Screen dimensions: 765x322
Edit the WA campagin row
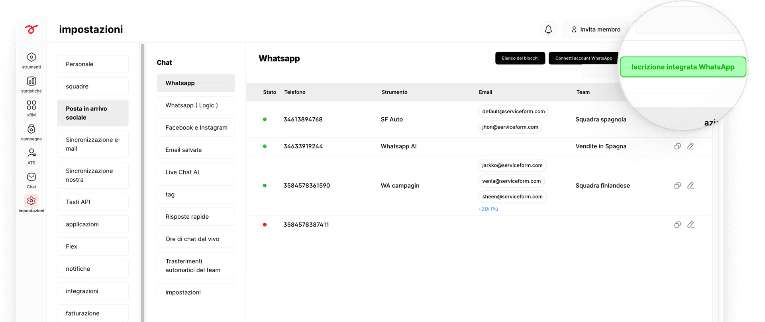click(x=691, y=186)
